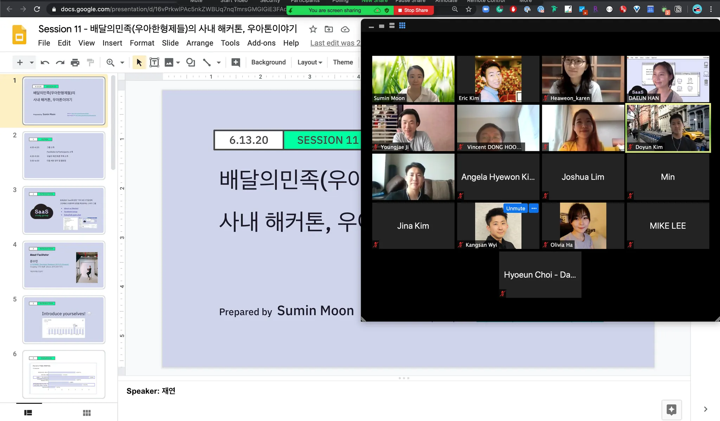This screenshot has height=421, width=720.
Task: Click the Stop Share button
Action: coord(413,10)
